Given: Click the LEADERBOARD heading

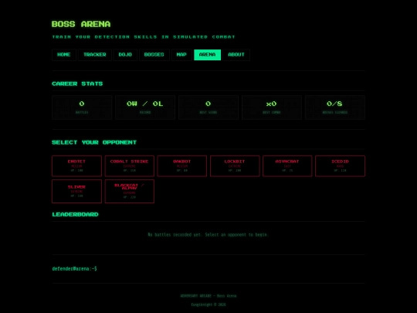Looking at the screenshot, I should [75, 215].
